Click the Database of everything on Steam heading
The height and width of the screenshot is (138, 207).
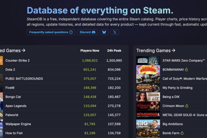coord(100,10)
